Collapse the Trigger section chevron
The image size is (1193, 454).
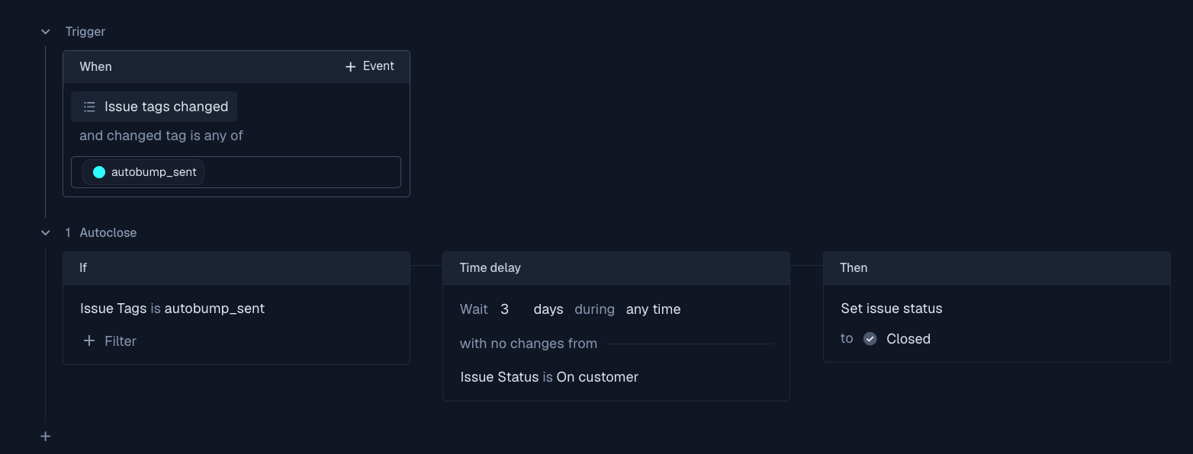pyautogui.click(x=46, y=32)
